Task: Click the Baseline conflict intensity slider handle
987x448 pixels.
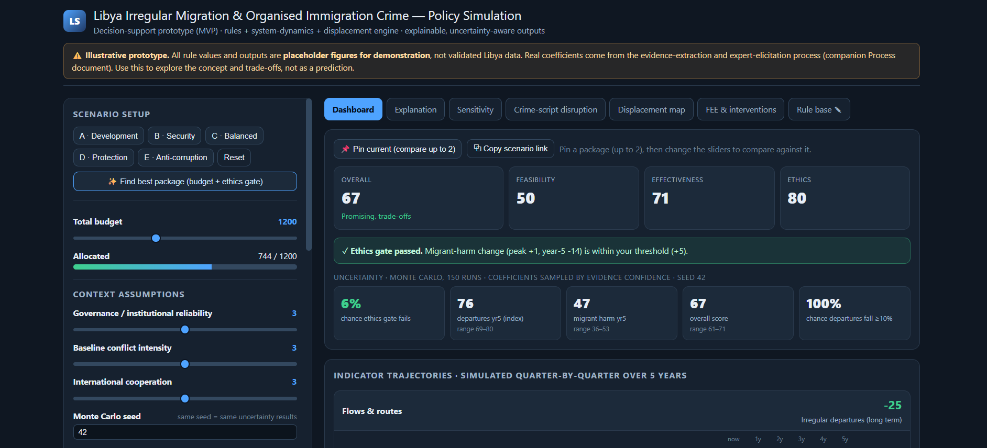Action: (x=185, y=364)
